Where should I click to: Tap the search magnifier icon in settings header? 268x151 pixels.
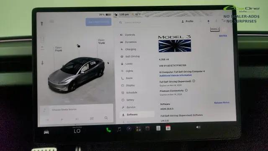click(x=121, y=22)
